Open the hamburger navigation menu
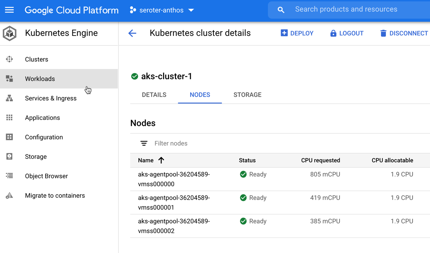This screenshot has width=430, height=253. click(x=9, y=10)
